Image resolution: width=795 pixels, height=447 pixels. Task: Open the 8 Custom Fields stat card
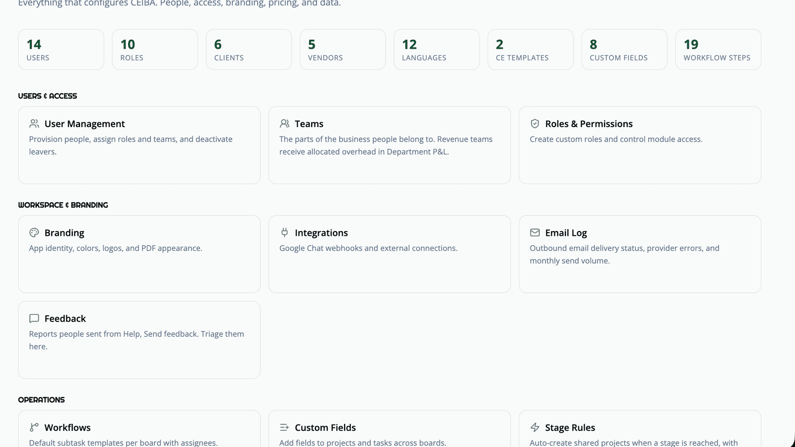(624, 50)
